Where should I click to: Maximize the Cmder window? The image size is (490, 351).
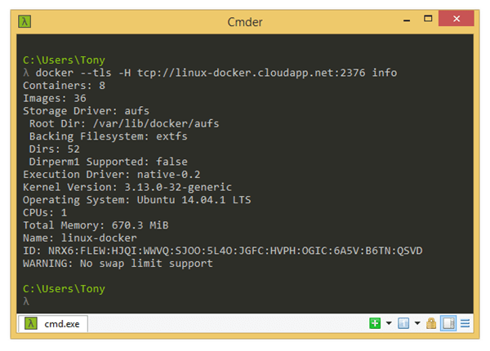click(428, 19)
